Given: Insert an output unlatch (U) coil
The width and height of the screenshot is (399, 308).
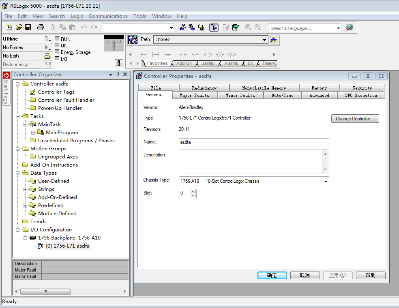Looking at the screenshot, I should tap(220, 54).
